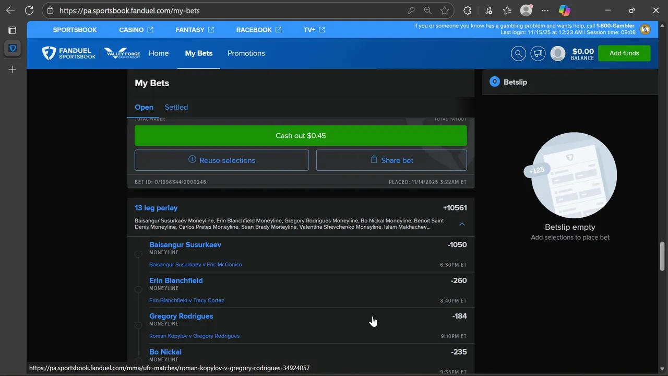Click the responsible gaming badge icon
Viewport: 668px width, 376px height.
[646, 29]
